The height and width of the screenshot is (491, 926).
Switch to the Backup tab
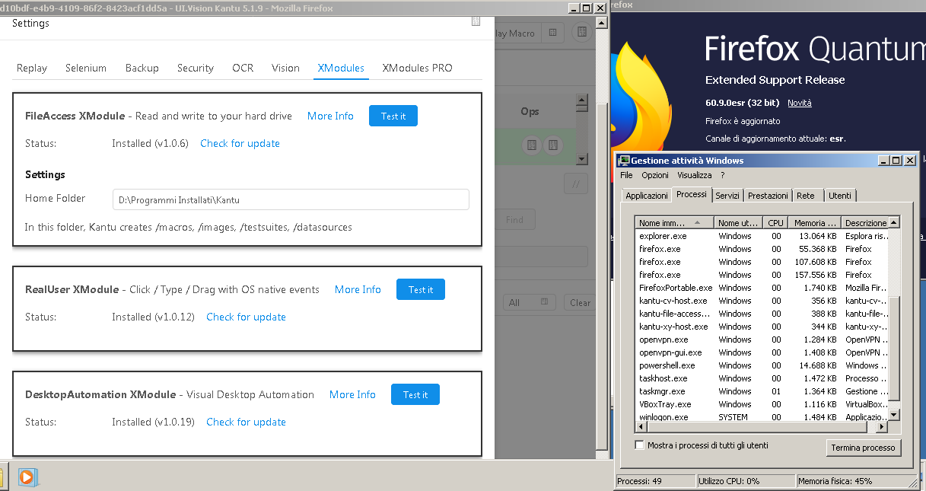(142, 68)
